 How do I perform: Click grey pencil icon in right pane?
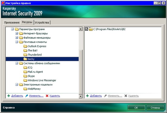(105, 96)
